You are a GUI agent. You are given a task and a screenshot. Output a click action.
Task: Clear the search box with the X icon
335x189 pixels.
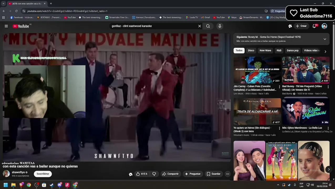click(x=199, y=26)
